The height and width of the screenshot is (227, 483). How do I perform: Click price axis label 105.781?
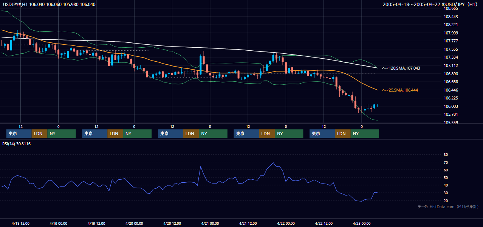point(451,114)
